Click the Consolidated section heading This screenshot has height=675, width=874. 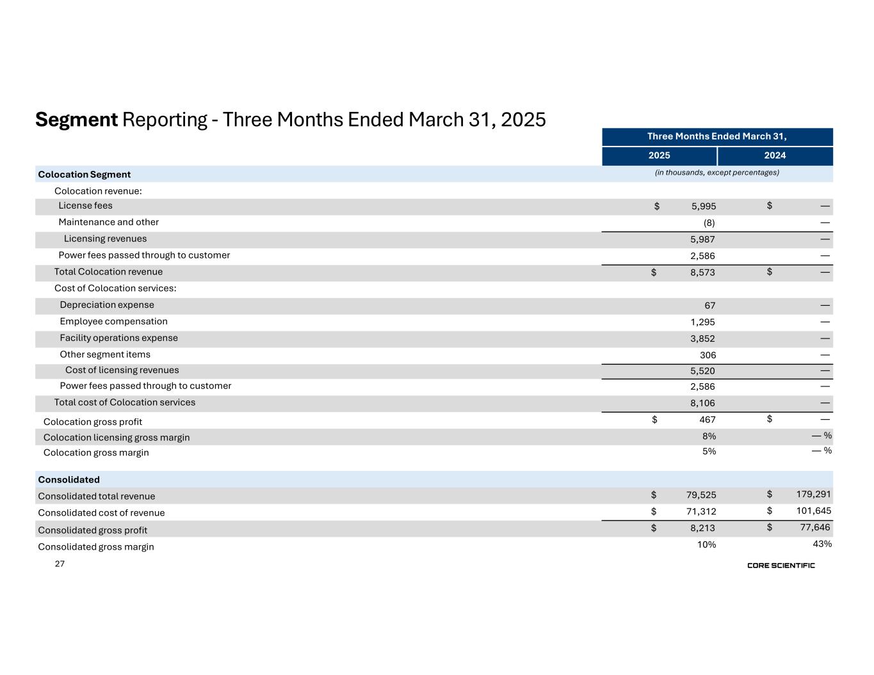pyautogui.click(x=69, y=479)
